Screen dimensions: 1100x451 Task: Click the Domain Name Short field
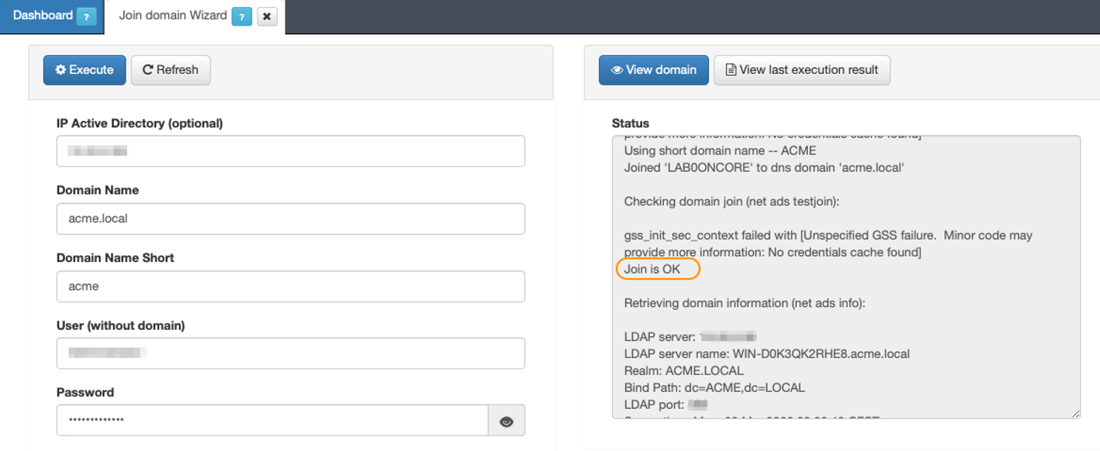coord(291,286)
